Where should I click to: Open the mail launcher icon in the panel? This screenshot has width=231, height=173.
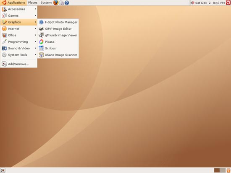(x=61, y=3)
